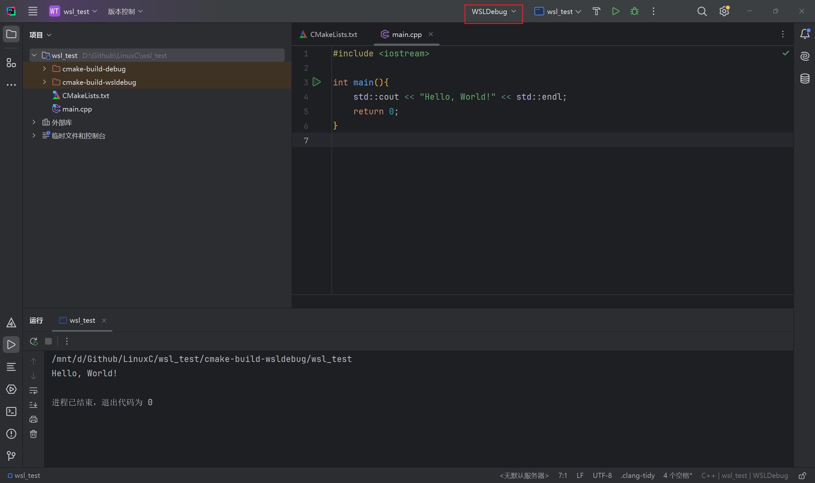Select main.cpp in the project tree

pos(77,109)
